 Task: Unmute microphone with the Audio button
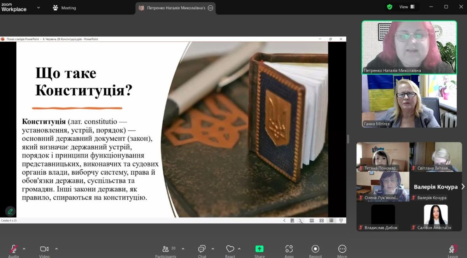[x=14, y=249]
